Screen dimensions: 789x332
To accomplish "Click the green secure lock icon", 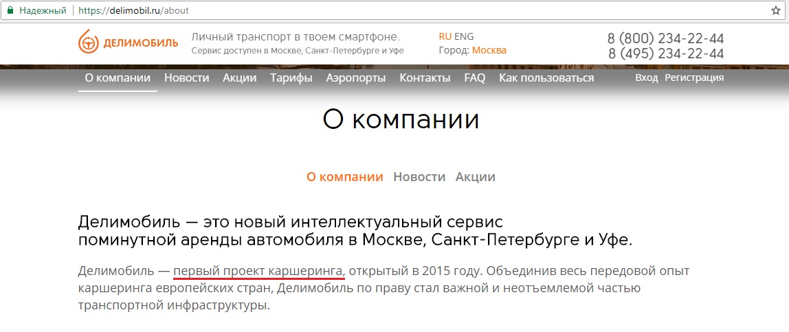I will pos(10,10).
